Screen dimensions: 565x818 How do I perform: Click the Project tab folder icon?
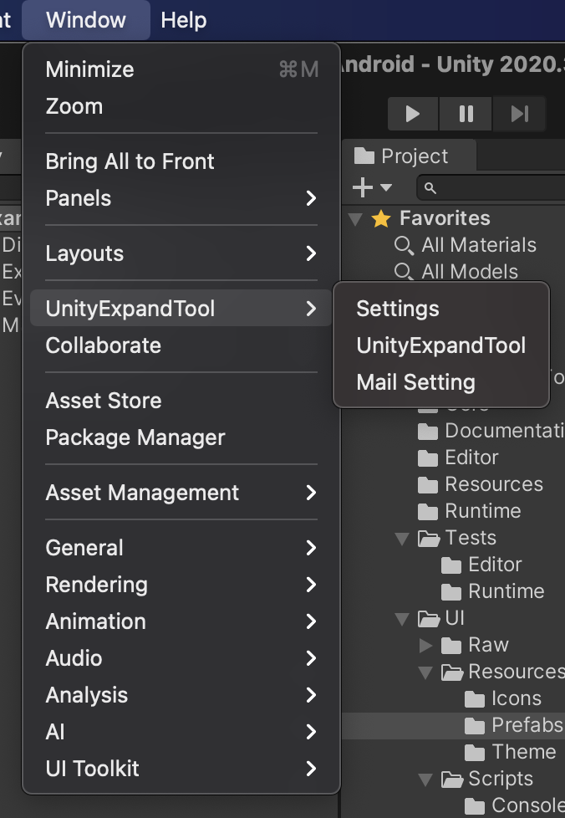pos(364,156)
